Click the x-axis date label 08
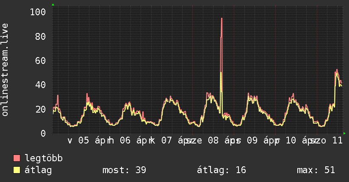This screenshot has height=182, width=349. [213, 141]
